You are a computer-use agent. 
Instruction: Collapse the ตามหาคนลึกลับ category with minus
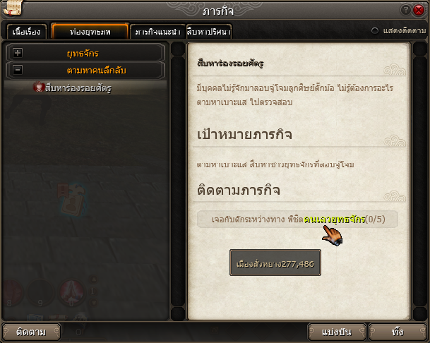tap(18, 70)
